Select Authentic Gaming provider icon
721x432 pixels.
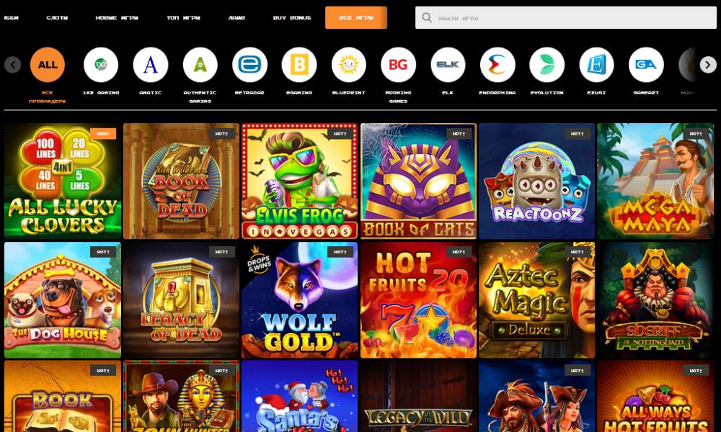tap(200, 65)
